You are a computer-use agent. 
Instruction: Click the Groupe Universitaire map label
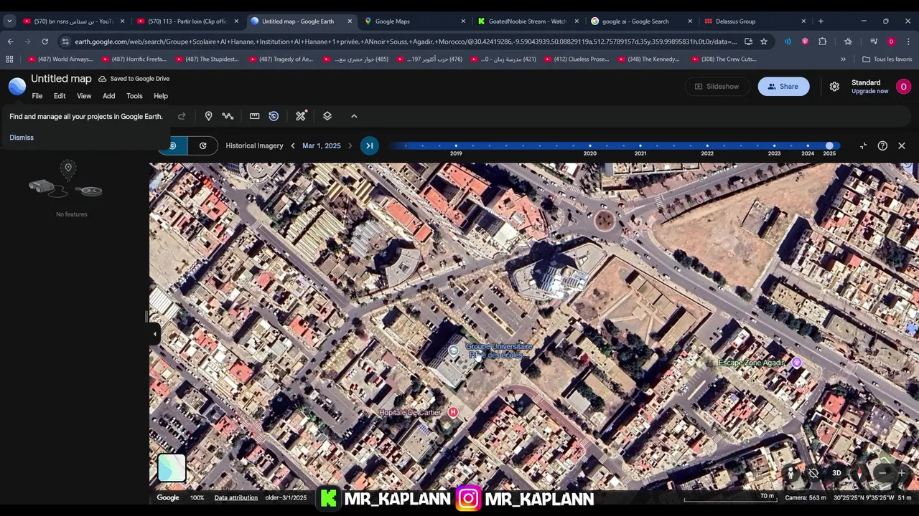[499, 350]
